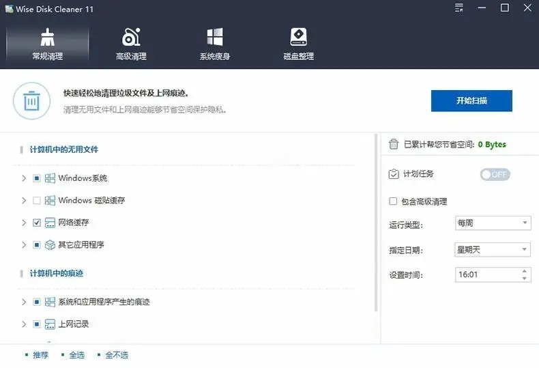Decrease the time with the down arrow
The image size is (539, 368).
click(524, 279)
